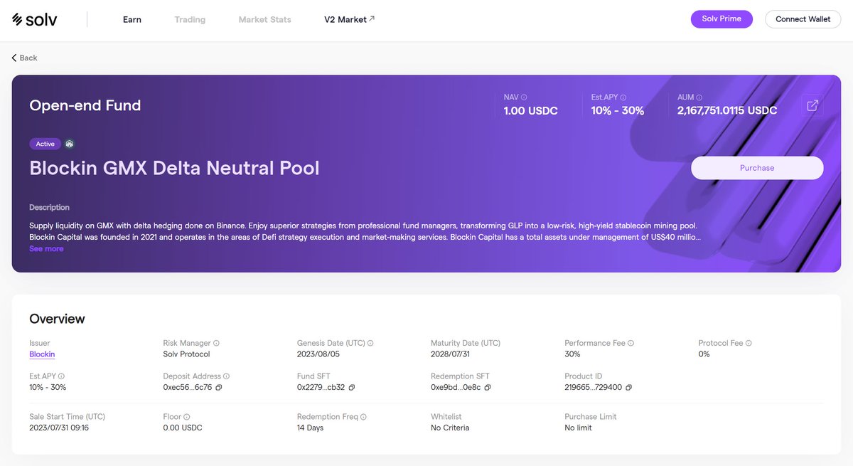
Task: Click the Connect Wallet button
Action: pos(803,19)
